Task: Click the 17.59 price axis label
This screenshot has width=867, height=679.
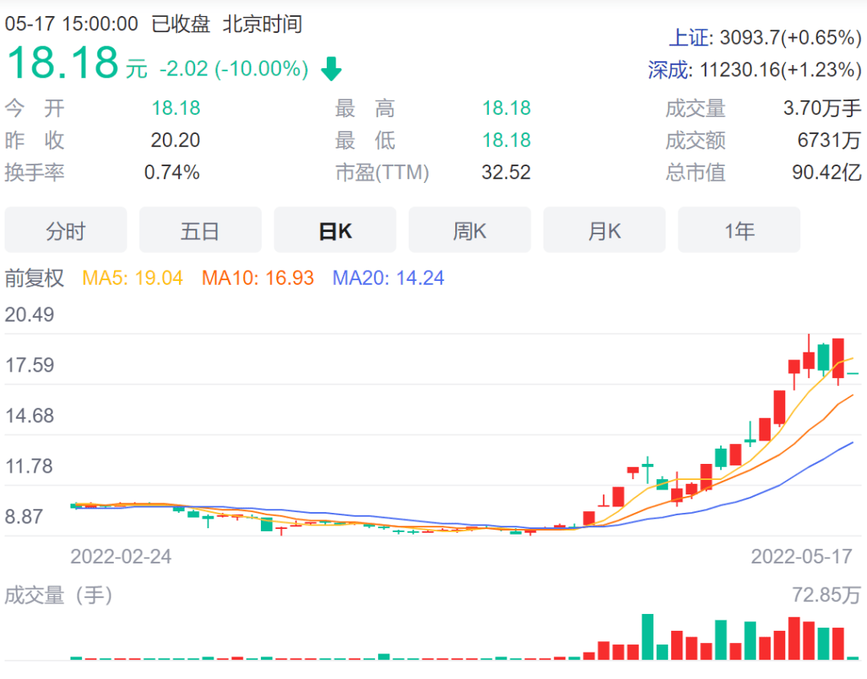Action: tap(30, 365)
